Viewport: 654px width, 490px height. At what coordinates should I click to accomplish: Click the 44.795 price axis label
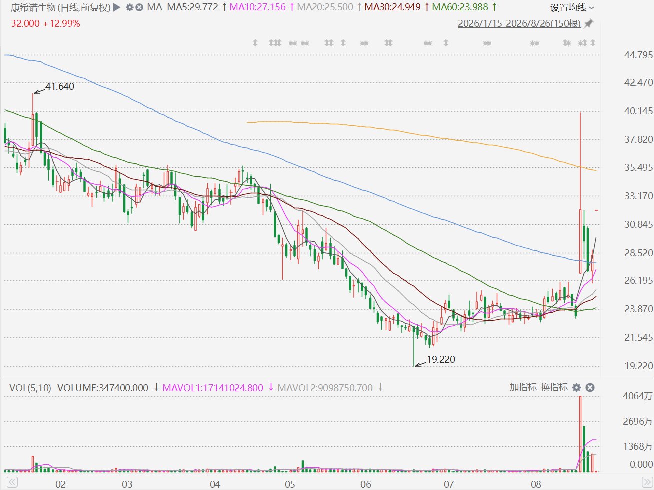coord(638,55)
